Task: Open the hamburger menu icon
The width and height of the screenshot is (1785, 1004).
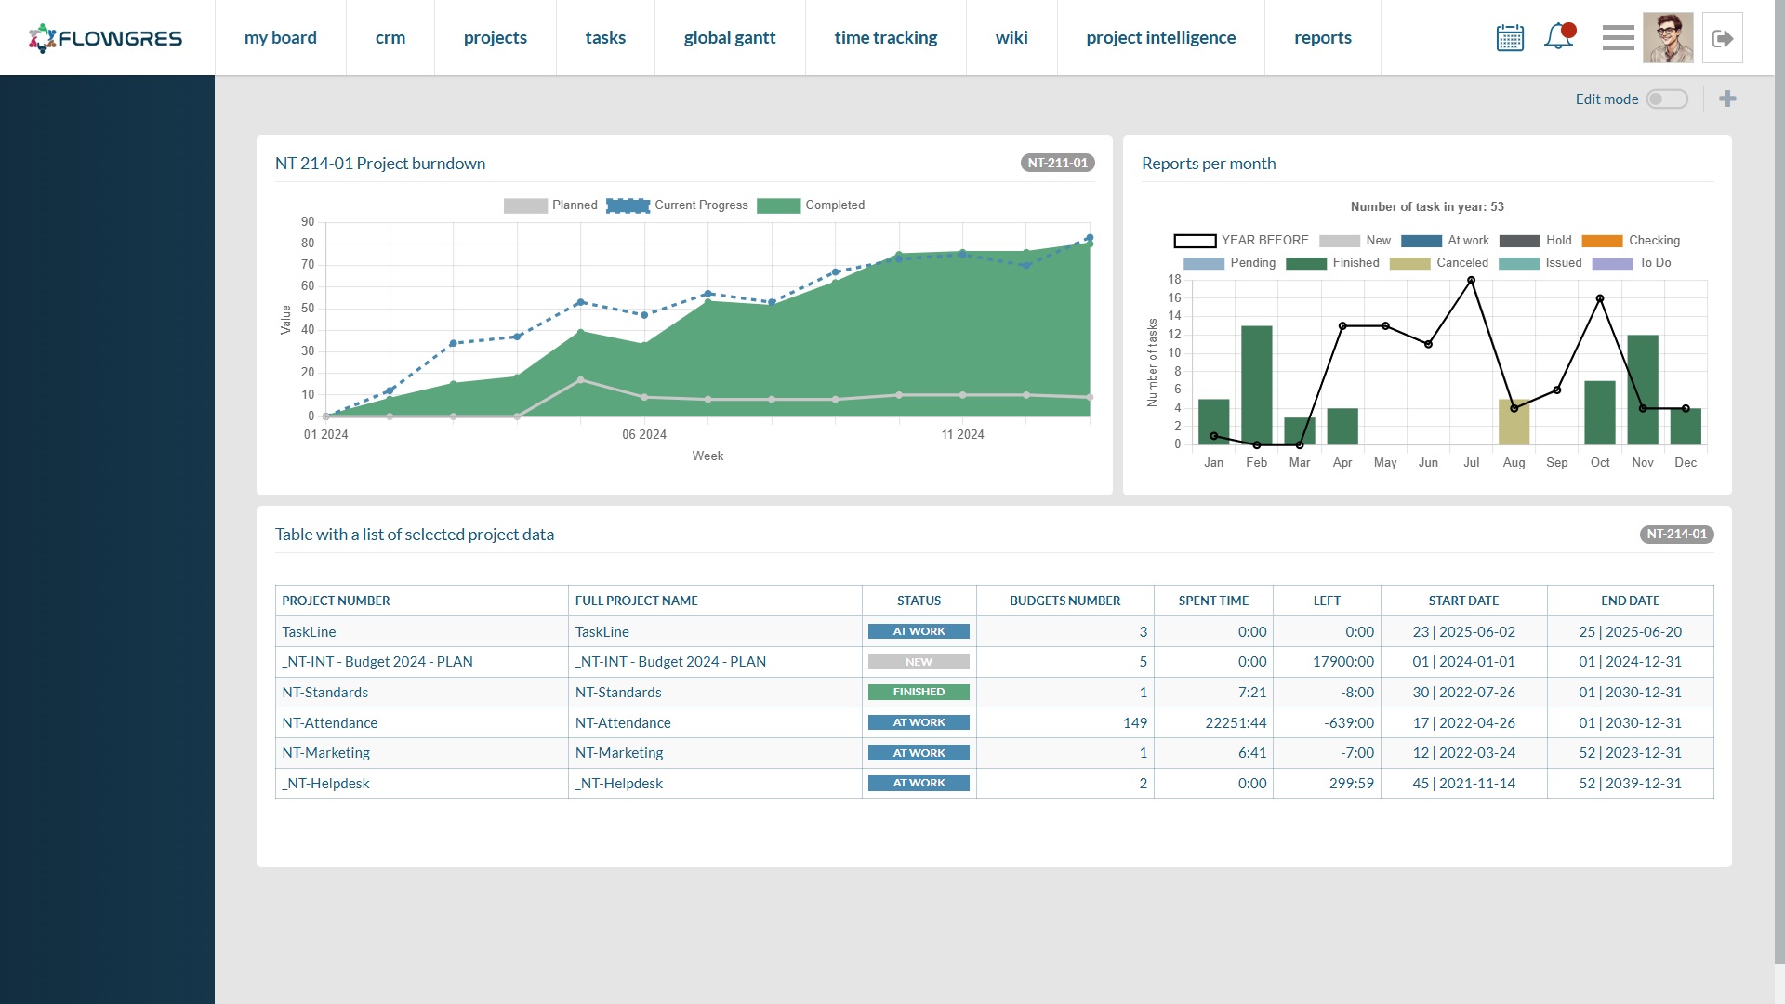Action: pos(1618,38)
